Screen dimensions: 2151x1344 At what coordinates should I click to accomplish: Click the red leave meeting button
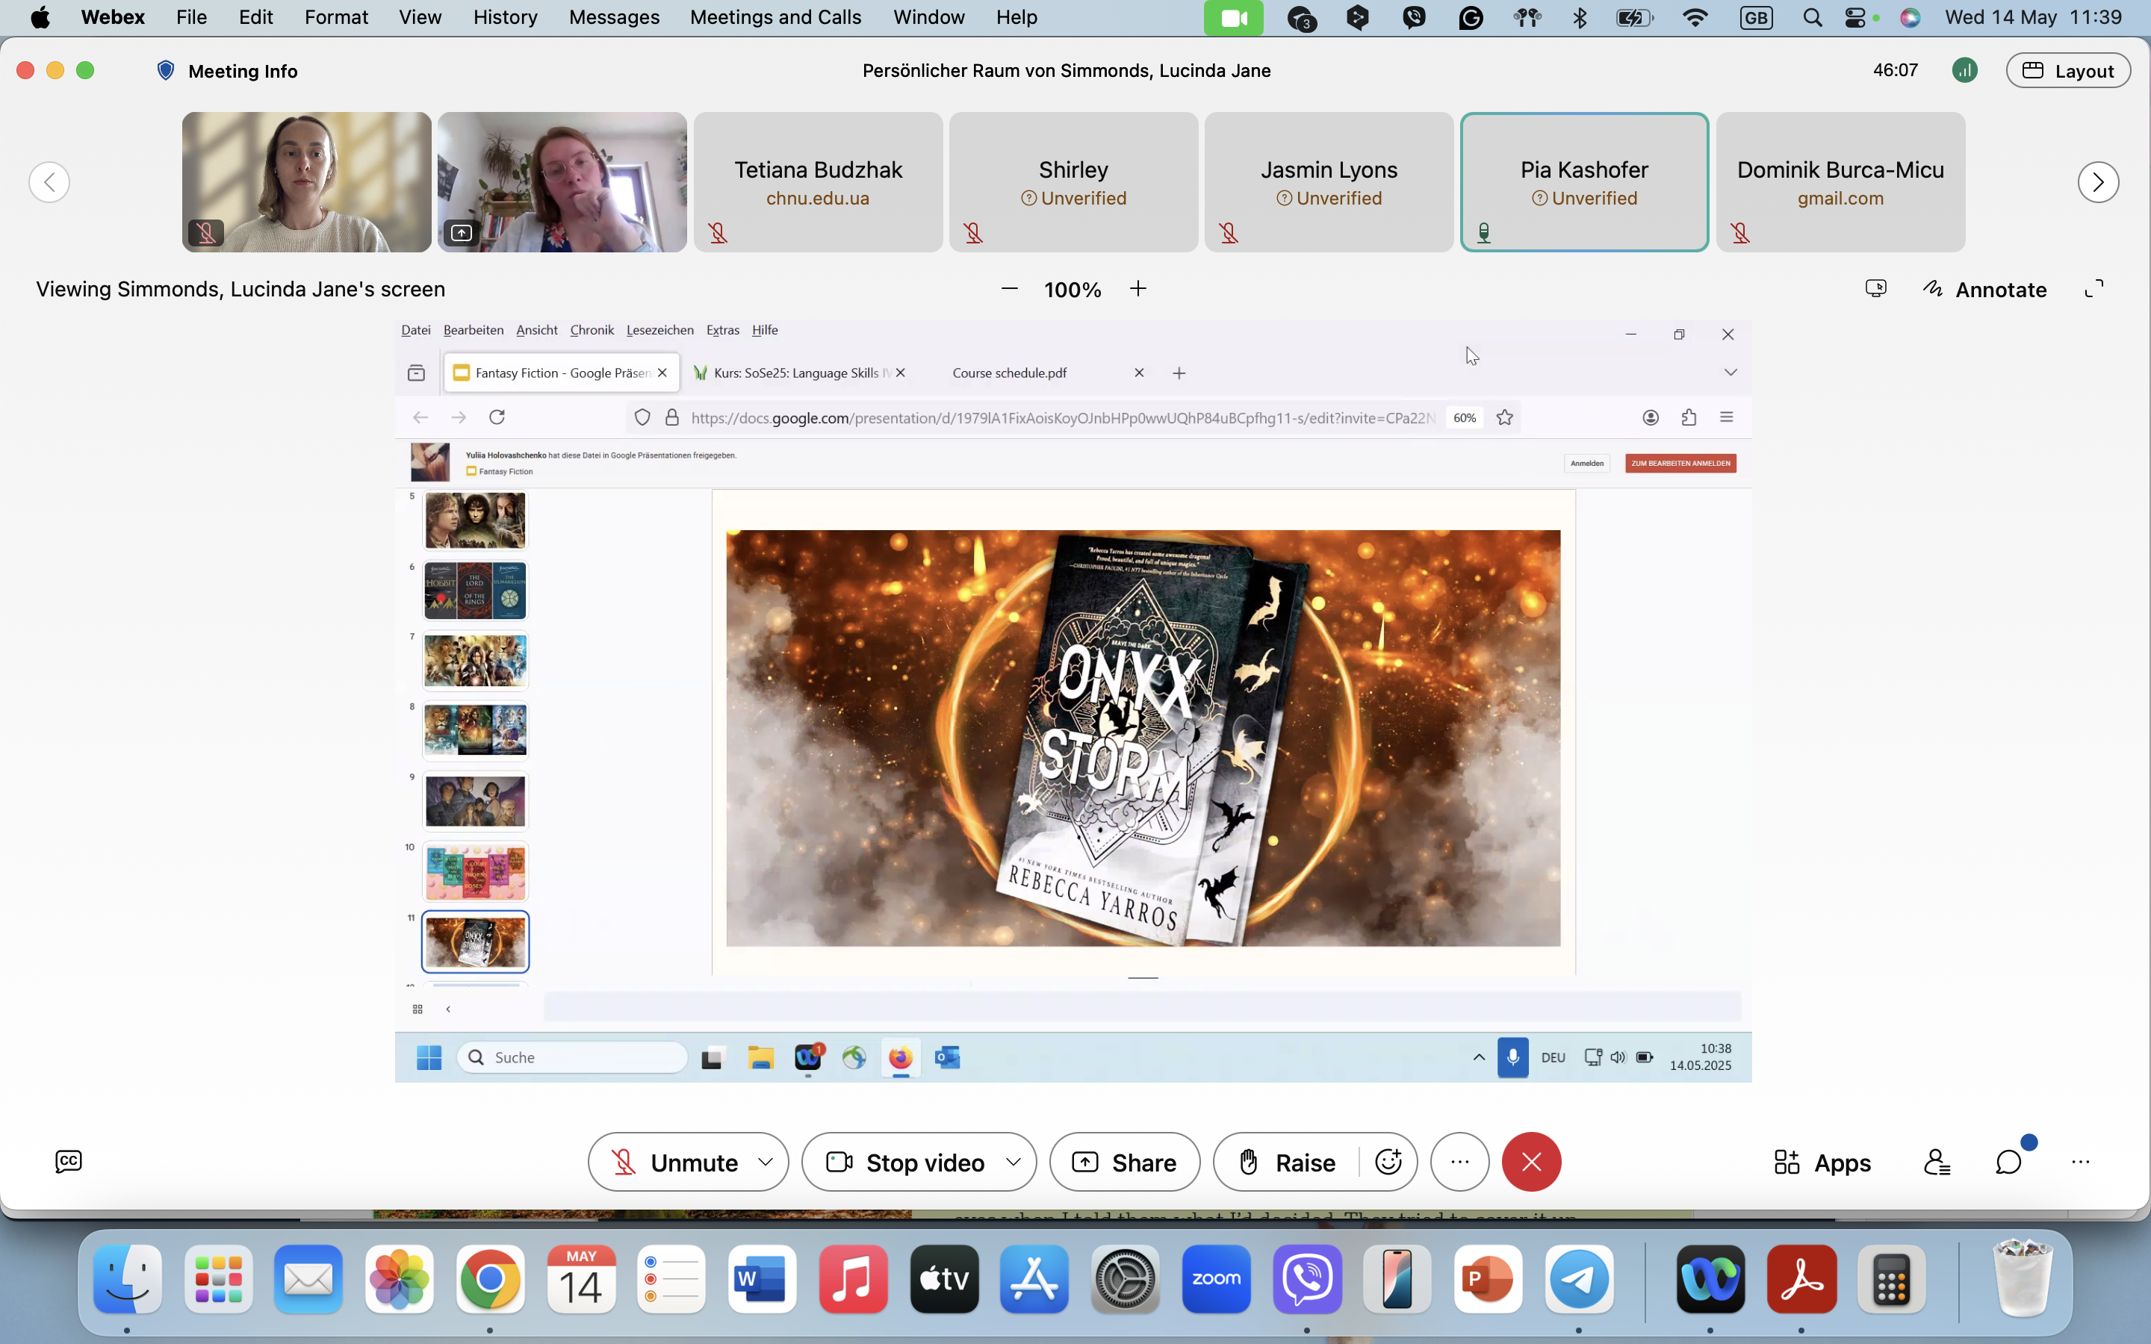point(1532,1162)
